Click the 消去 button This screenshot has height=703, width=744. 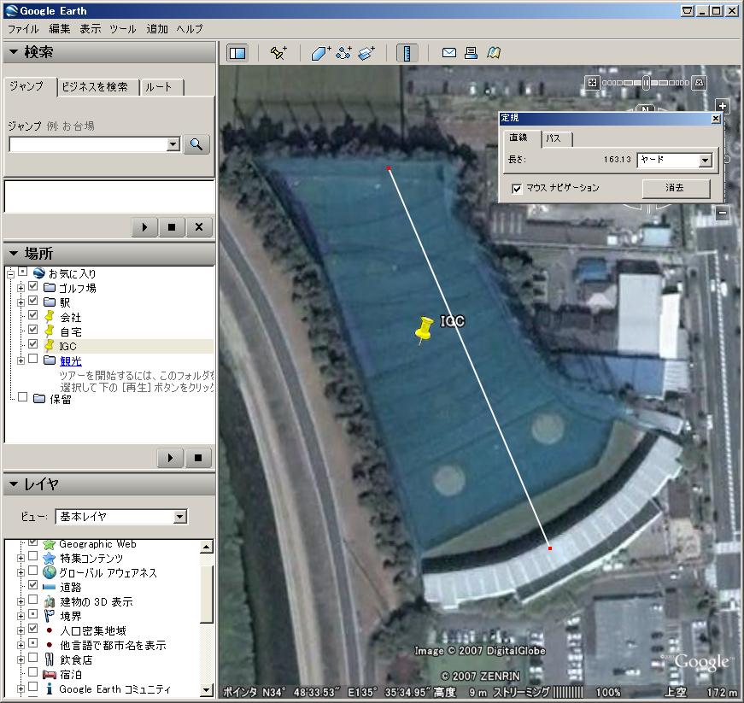point(676,188)
